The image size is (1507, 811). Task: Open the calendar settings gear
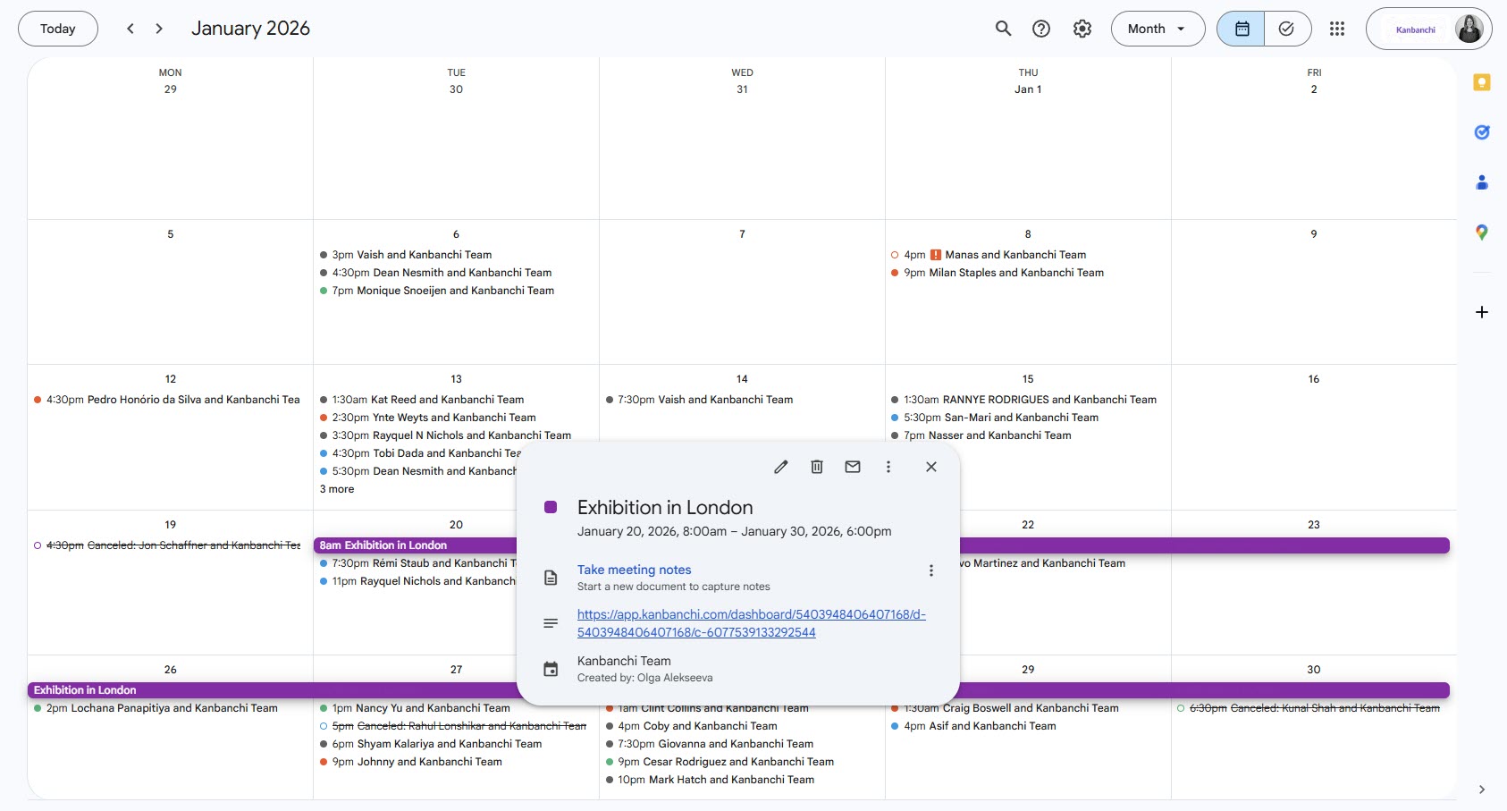pos(1082,28)
